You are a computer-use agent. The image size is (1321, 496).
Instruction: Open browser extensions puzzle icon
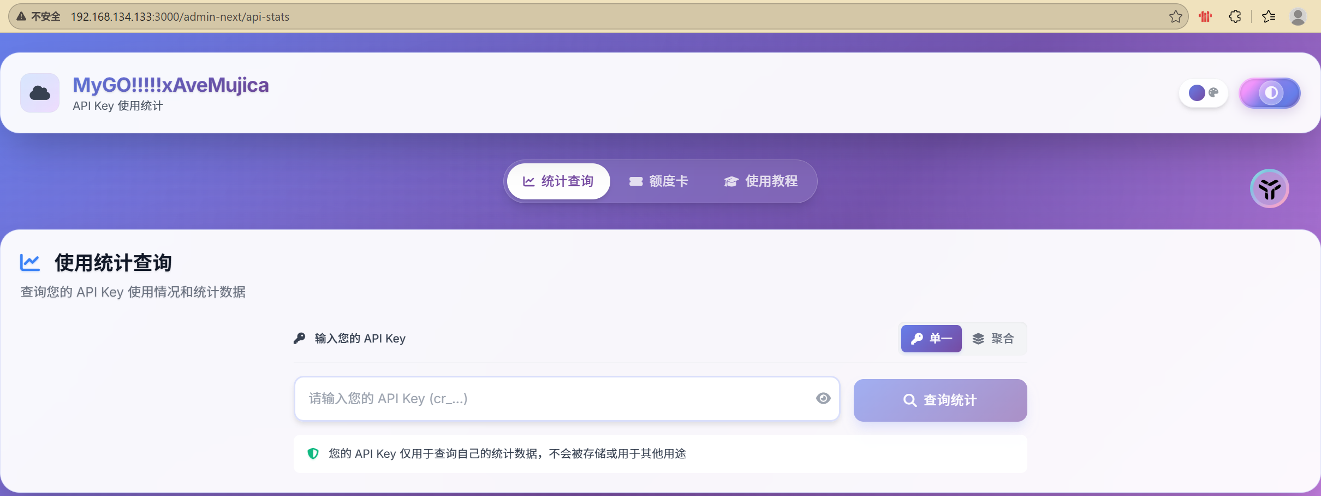point(1235,16)
